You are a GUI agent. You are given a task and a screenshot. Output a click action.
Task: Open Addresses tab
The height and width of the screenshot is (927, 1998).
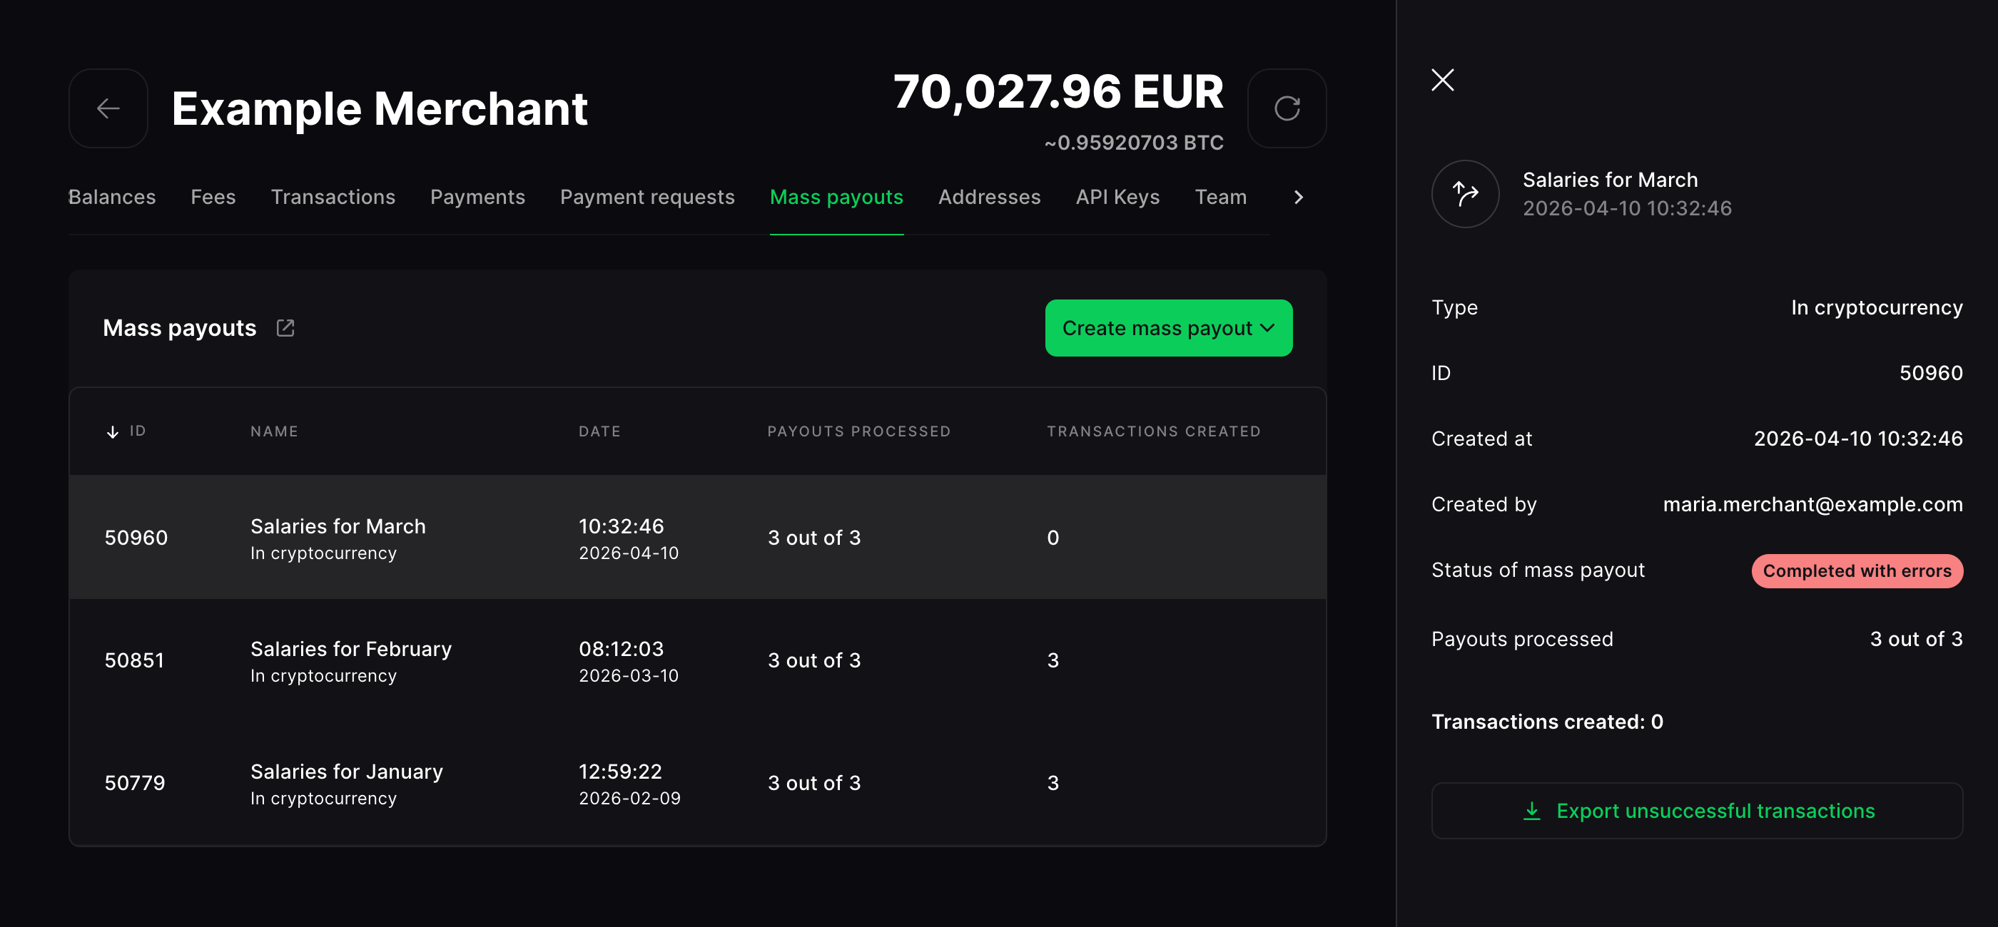[989, 197]
